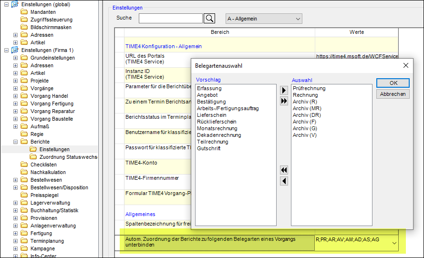Screen dimensions: 424x258
Task: Click the Einstellungen (global) settings icon
Action: pyautogui.click(x=14, y=4)
